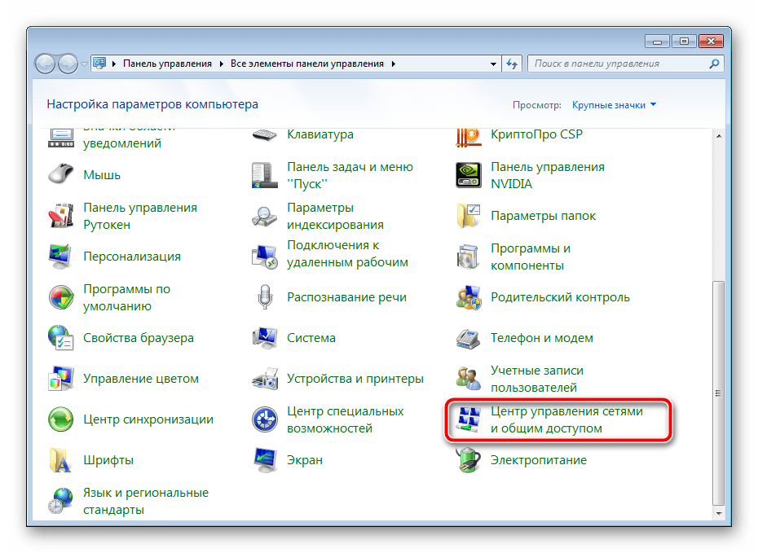The height and width of the screenshot is (553, 758).
Task: Open Устройства и принтеры
Action: pyautogui.click(x=356, y=378)
